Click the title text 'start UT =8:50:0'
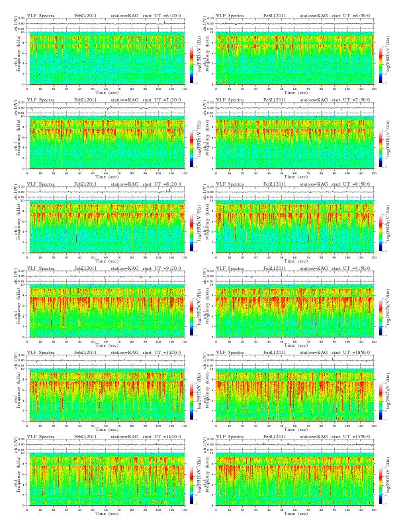 tap(351, 184)
